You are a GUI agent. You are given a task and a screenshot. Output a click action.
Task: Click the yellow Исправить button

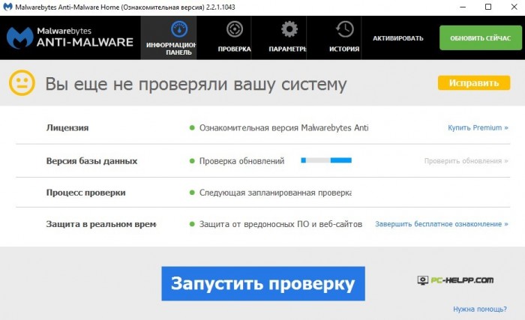click(474, 82)
